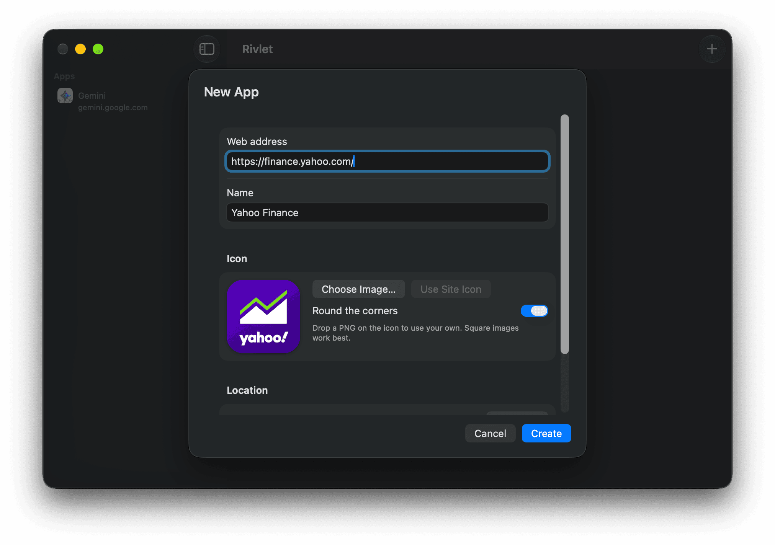Viewport: 775px width, 545px height.
Task: Click the Apps sidebar header
Action: pyautogui.click(x=64, y=76)
